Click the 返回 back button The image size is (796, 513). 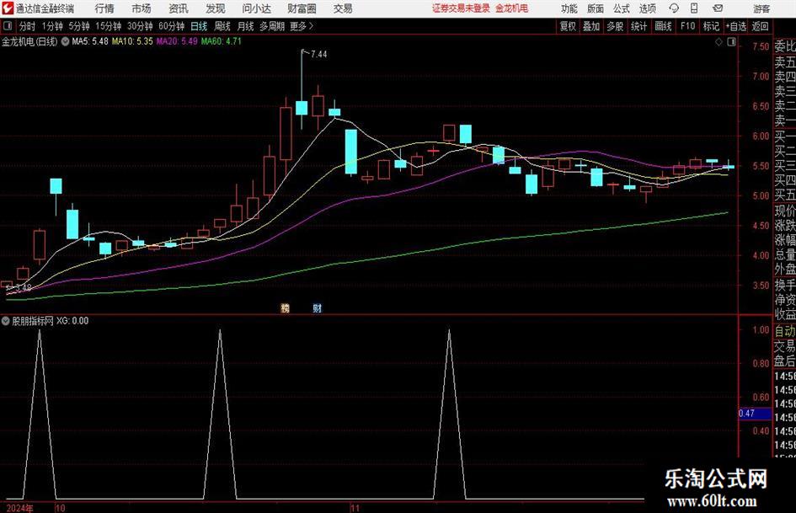[x=760, y=26]
